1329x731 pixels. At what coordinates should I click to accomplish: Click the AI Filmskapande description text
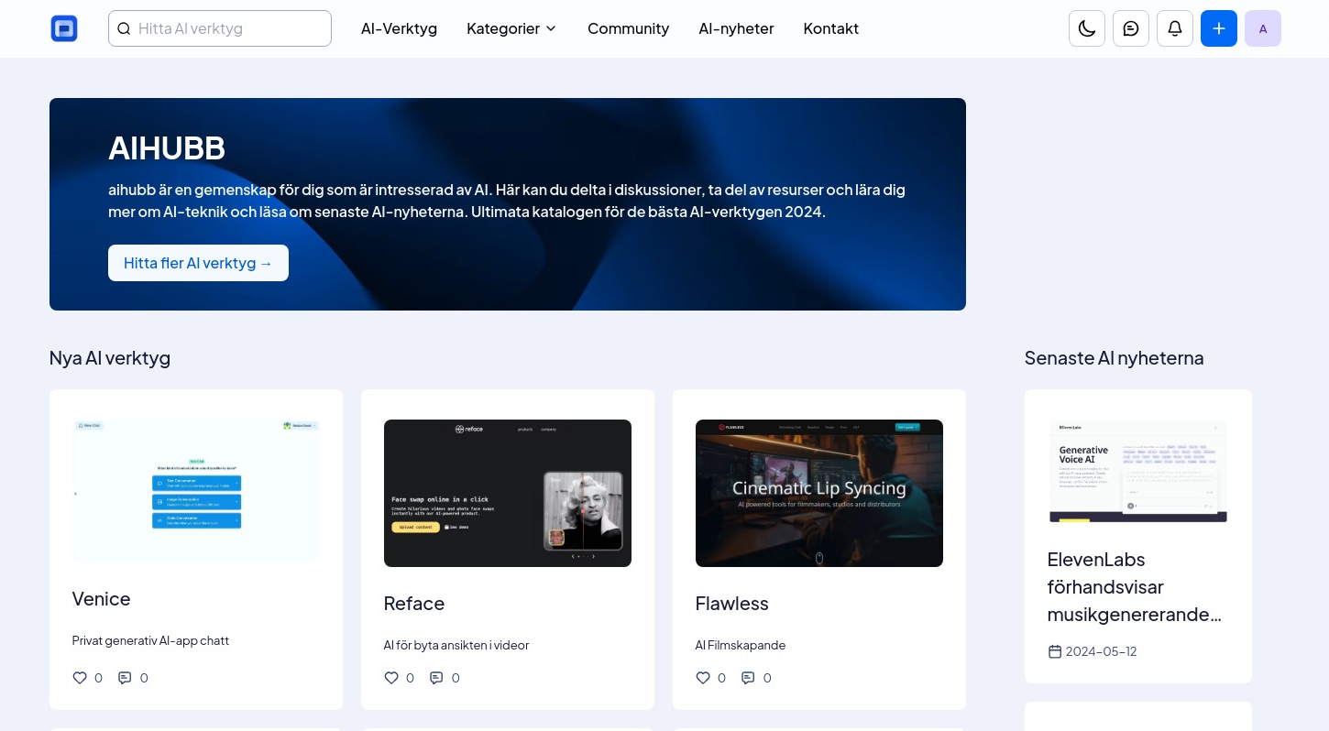pyautogui.click(x=741, y=645)
